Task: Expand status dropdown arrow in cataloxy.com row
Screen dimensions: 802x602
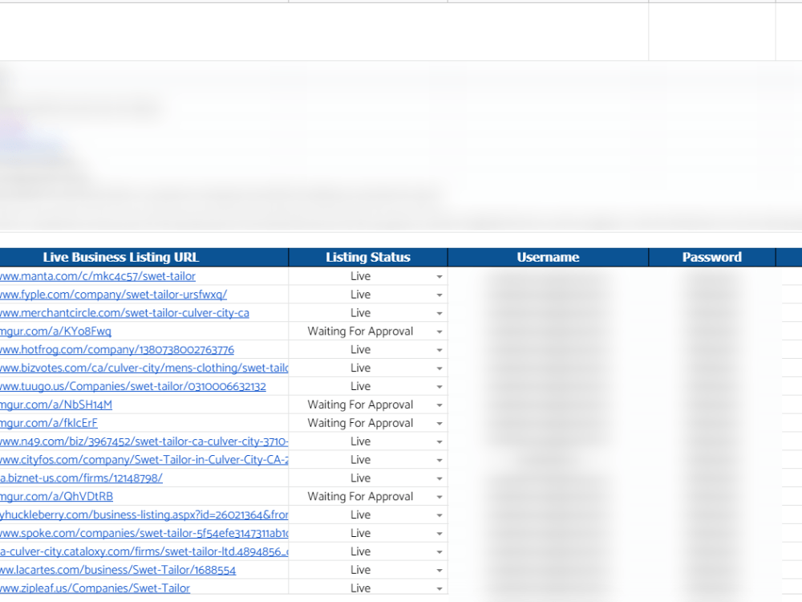Action: tap(439, 552)
